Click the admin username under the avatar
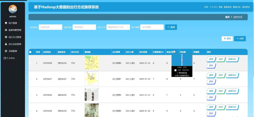This screenshot has width=254, height=117. 13,16
